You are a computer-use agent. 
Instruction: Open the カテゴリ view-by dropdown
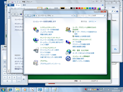tap(92, 21)
